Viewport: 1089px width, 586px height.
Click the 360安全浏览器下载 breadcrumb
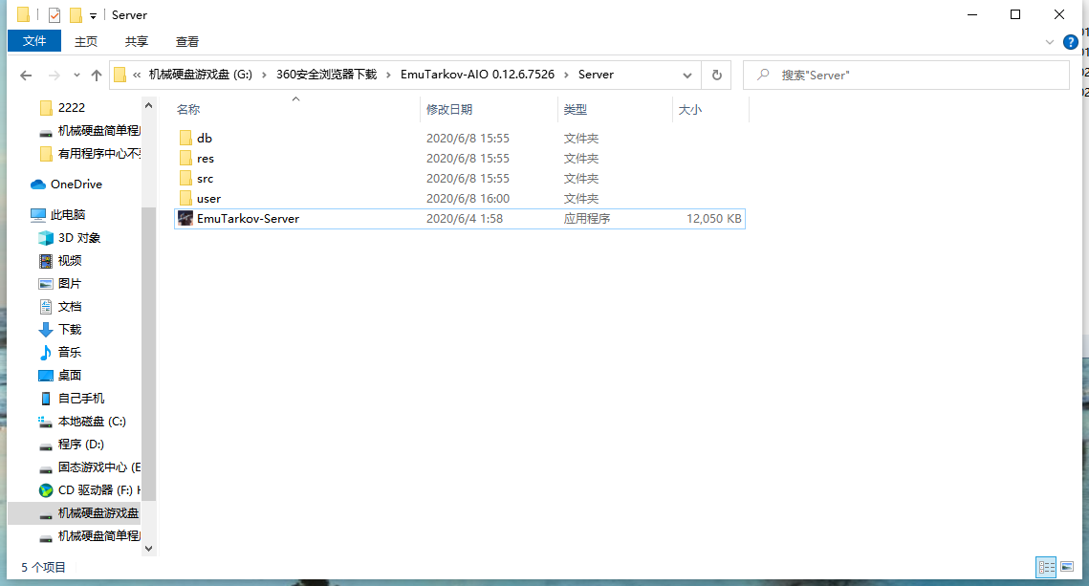coord(326,75)
